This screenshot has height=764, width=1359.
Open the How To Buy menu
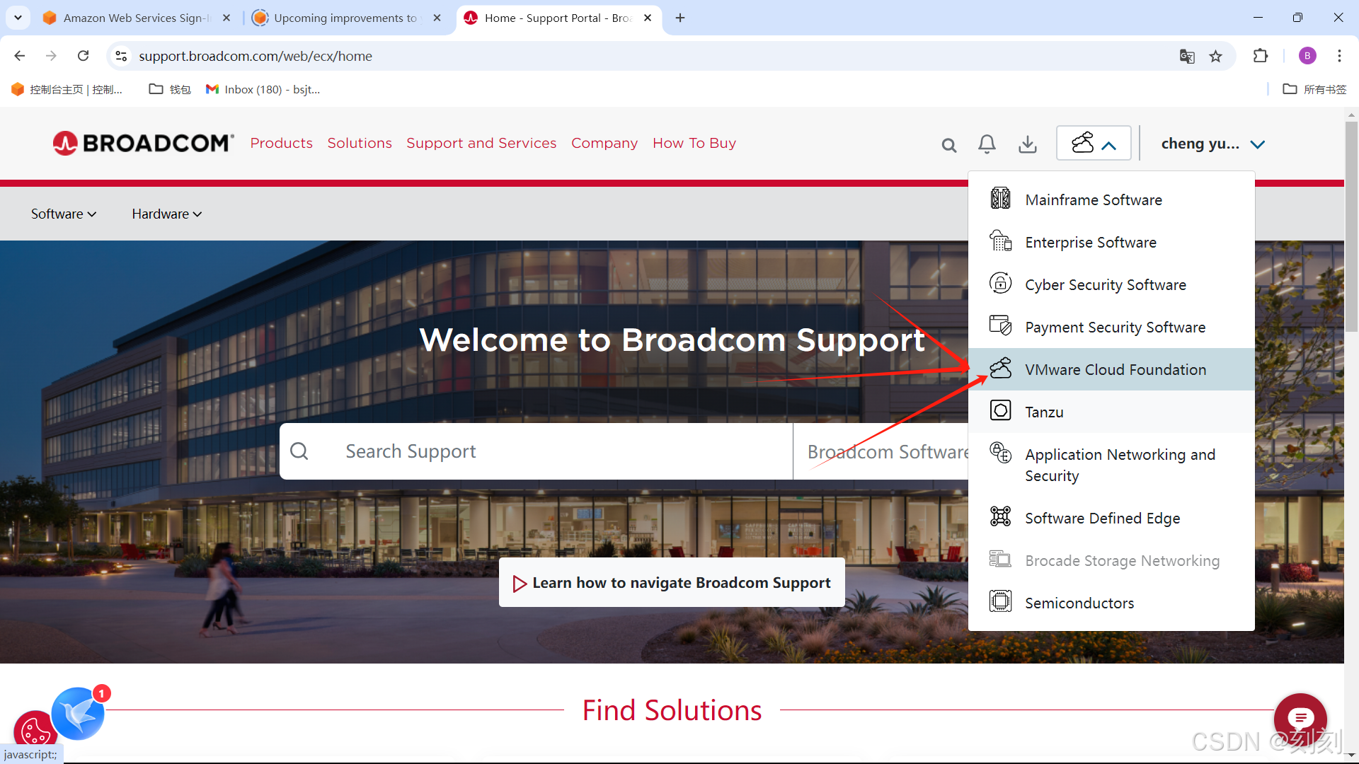tap(694, 143)
